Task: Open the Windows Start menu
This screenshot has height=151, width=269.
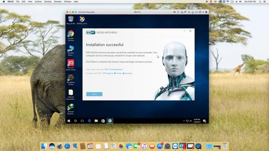Action: pyautogui.click(x=69, y=121)
